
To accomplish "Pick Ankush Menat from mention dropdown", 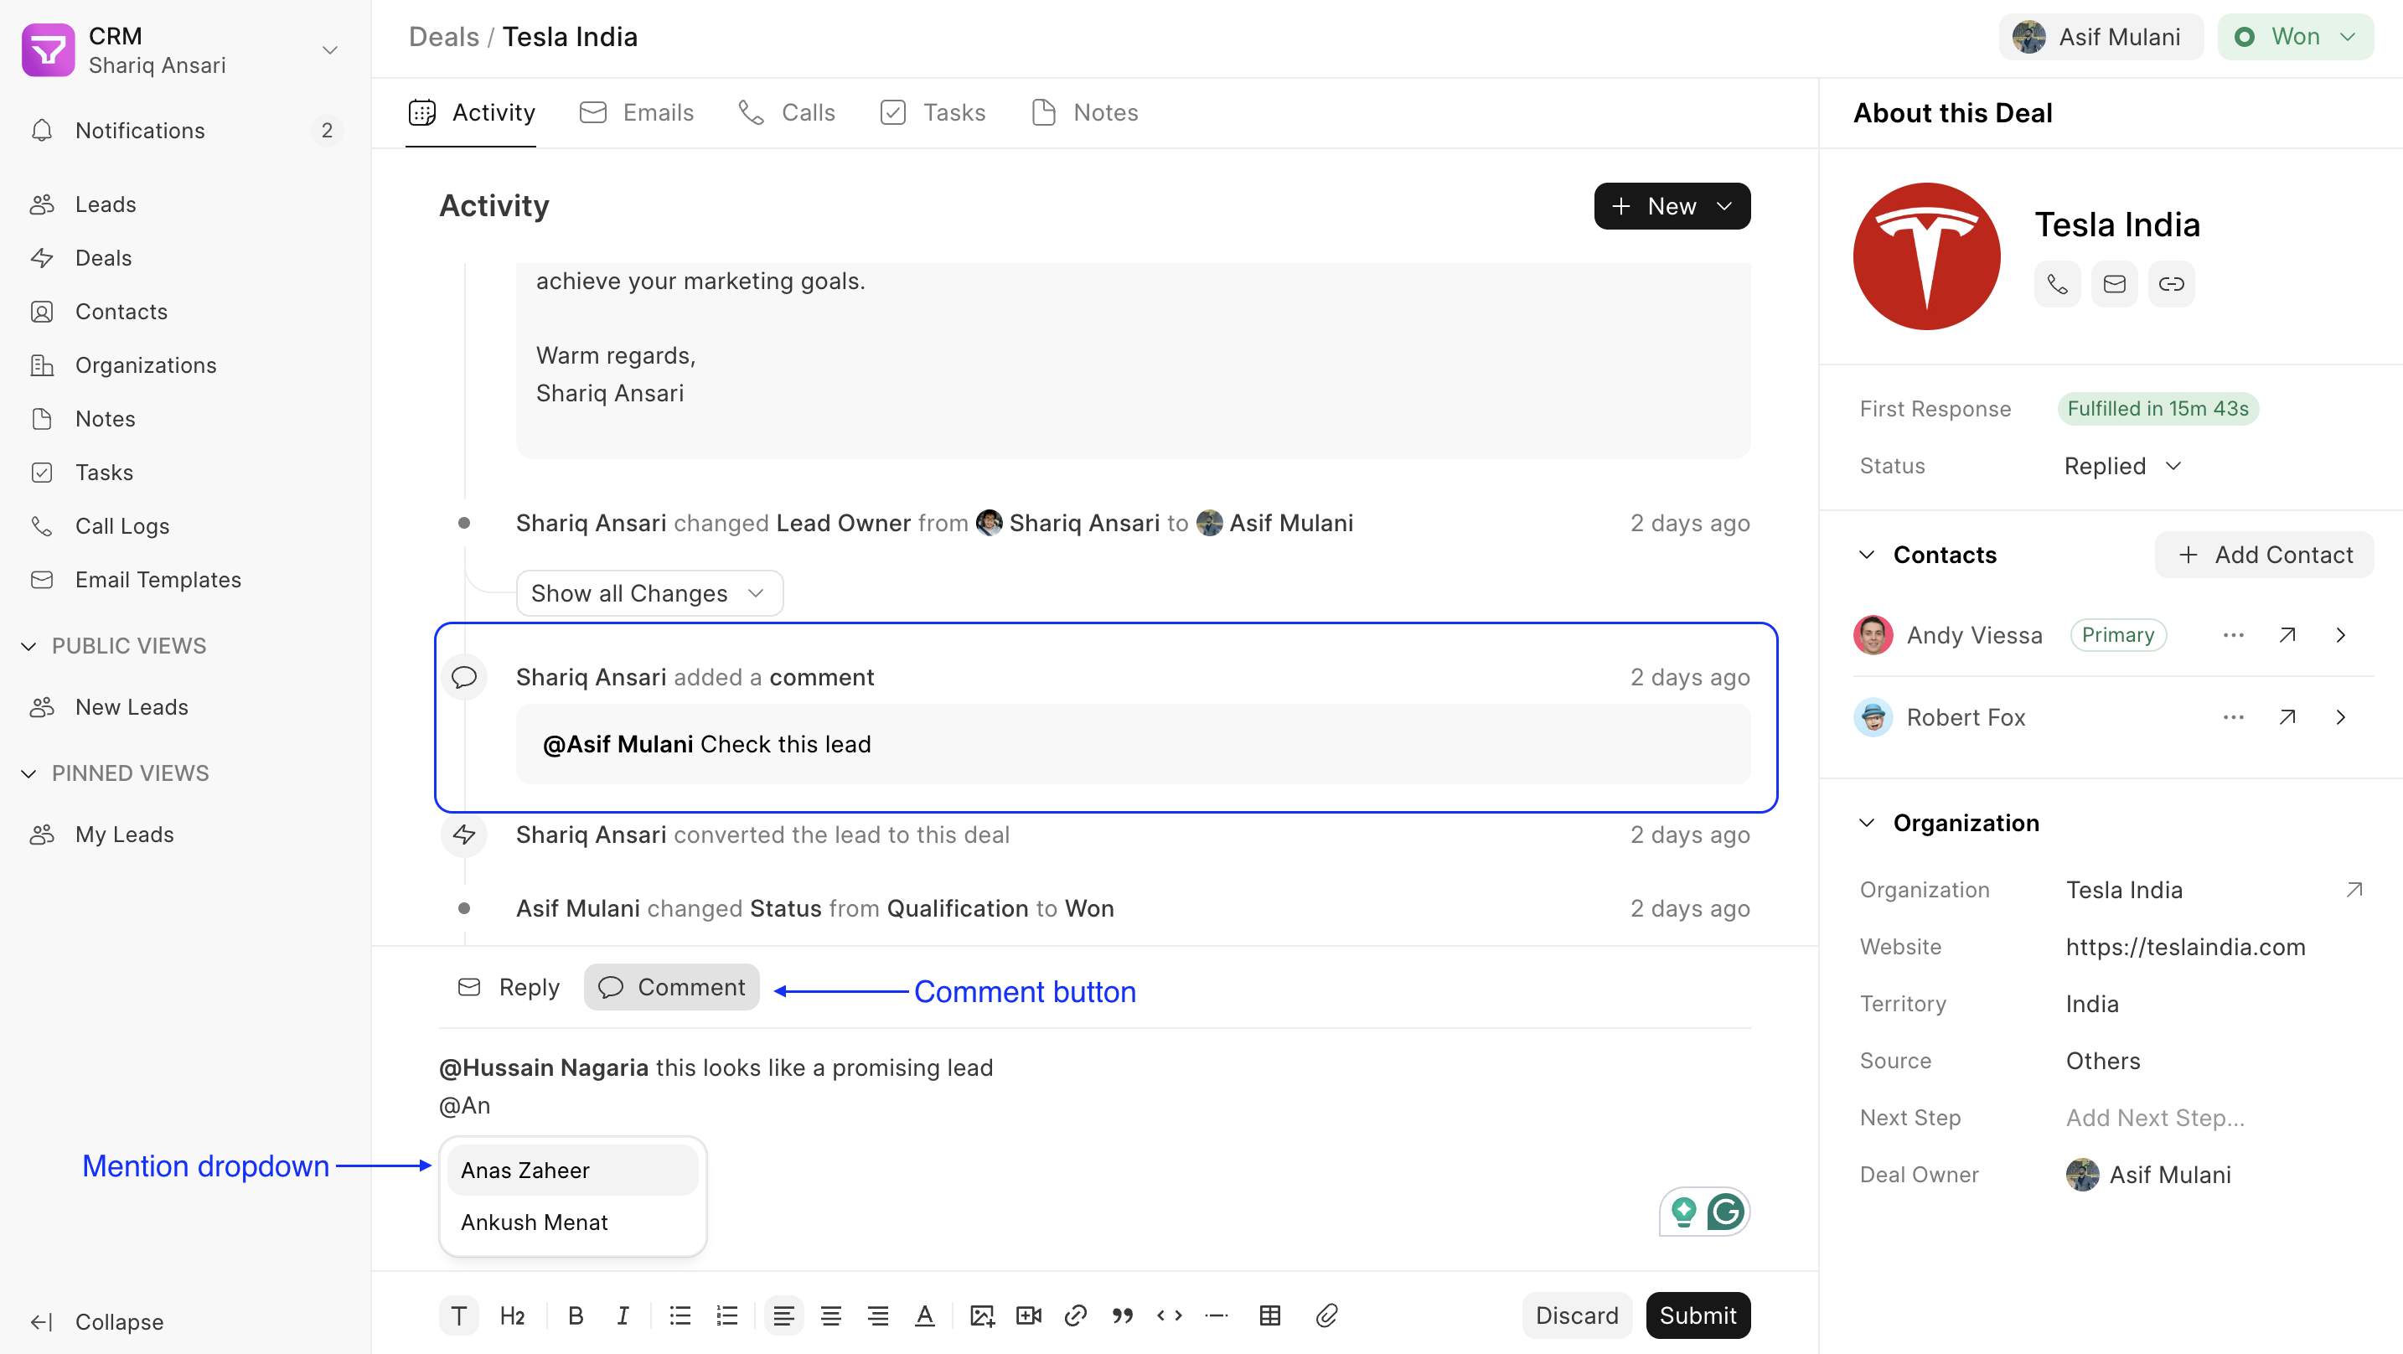I will point(573,1222).
